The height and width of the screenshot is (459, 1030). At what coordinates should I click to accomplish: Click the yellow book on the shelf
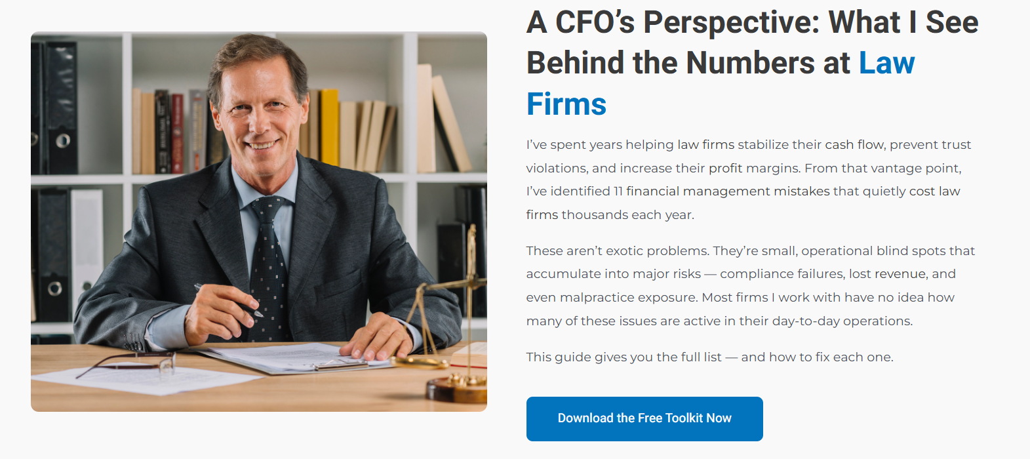click(x=329, y=127)
